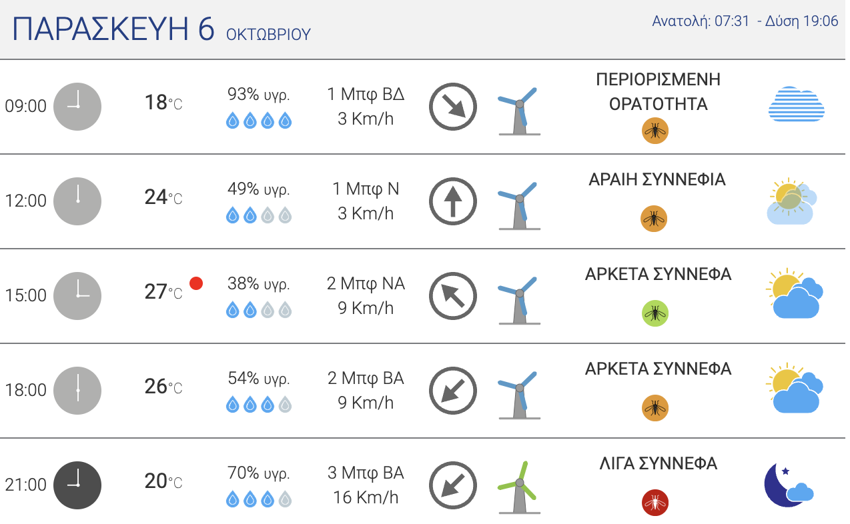This screenshot has height=524, width=850.
Task: Click the ΠΕΡΙΟΡΙΣΜΕΝΗ ΟΡΑΤΟΤΗΤΑ label
Action: pos(659,92)
